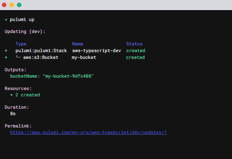The image size is (232, 159).
Task: Click the 'Type' column header
Action: tap(21, 44)
